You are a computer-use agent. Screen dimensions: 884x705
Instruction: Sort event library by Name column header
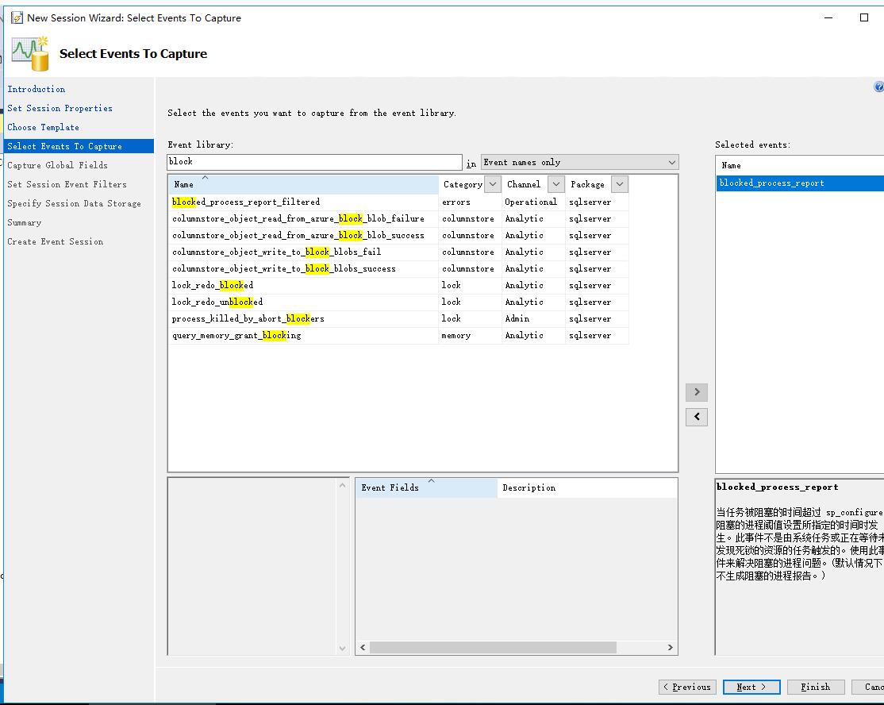pyautogui.click(x=303, y=184)
